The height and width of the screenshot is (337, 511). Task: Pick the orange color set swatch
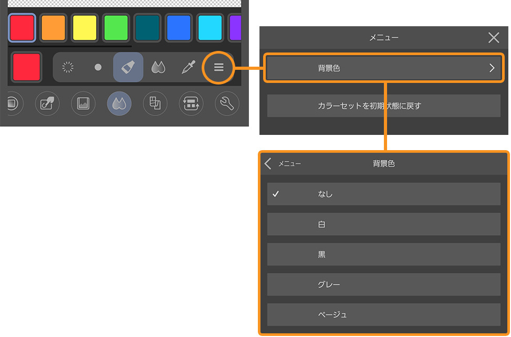(53, 28)
